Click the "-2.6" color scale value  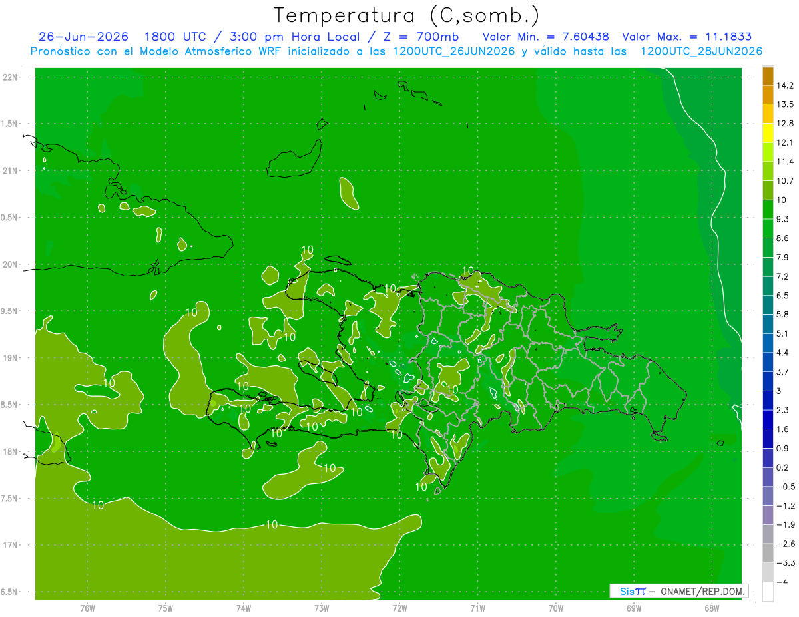(x=786, y=544)
